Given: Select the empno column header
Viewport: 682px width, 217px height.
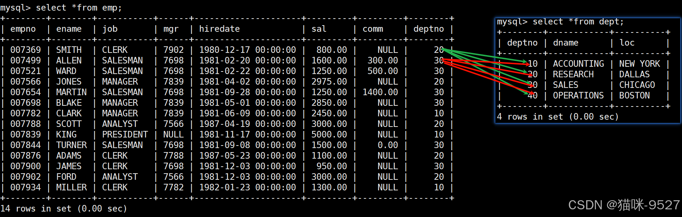Looking at the screenshot, I should pos(23,29).
